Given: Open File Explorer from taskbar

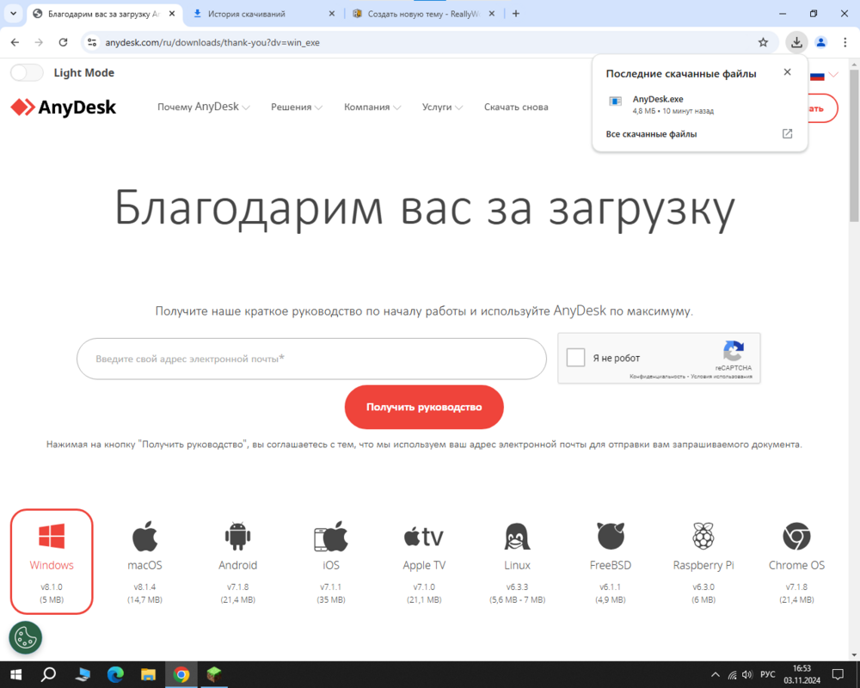Looking at the screenshot, I should click(148, 674).
